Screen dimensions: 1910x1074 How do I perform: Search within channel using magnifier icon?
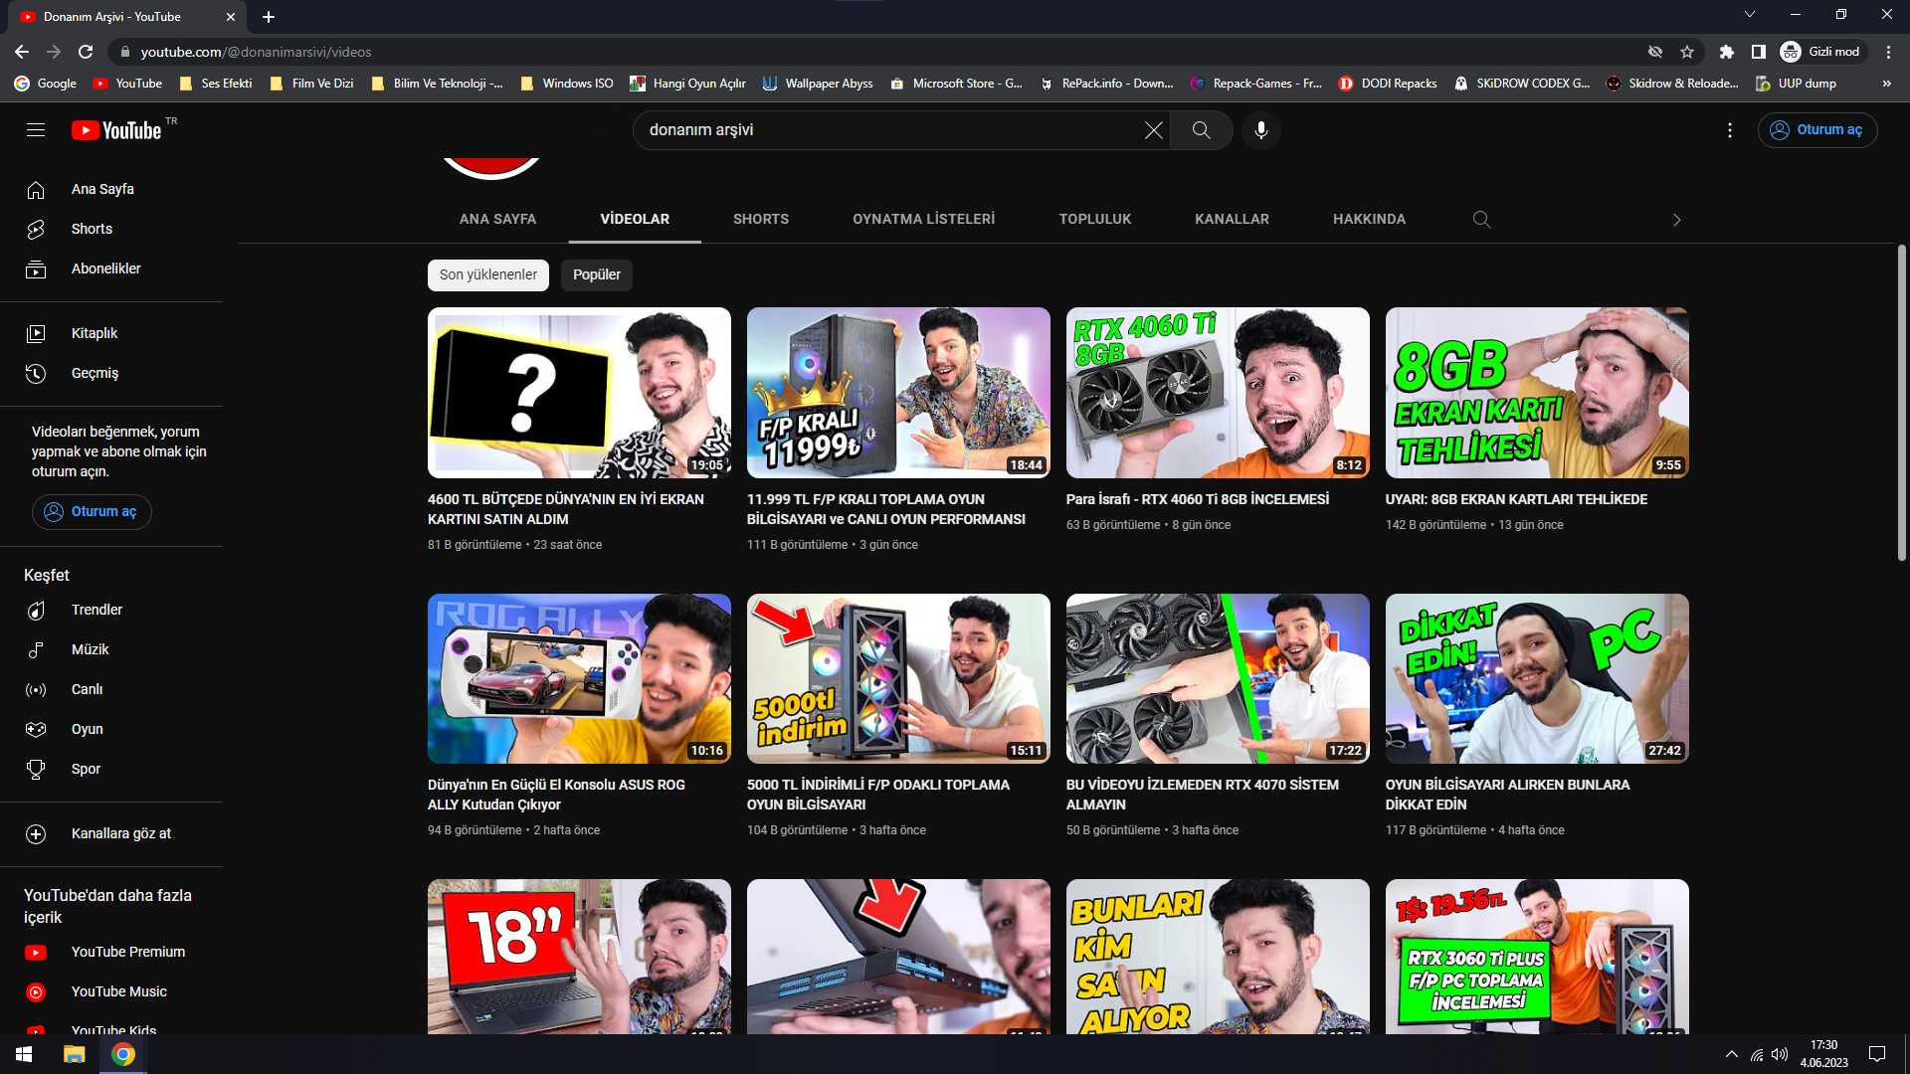click(1481, 219)
